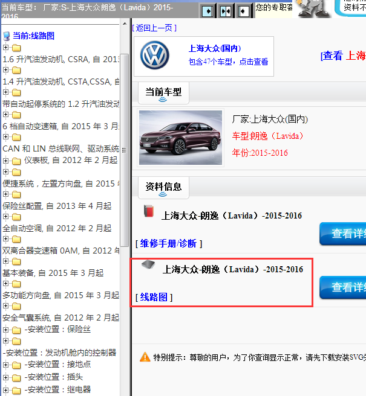Click the Lavida car thumbnail image
This screenshot has height=396, width=366.
[x=180, y=138]
